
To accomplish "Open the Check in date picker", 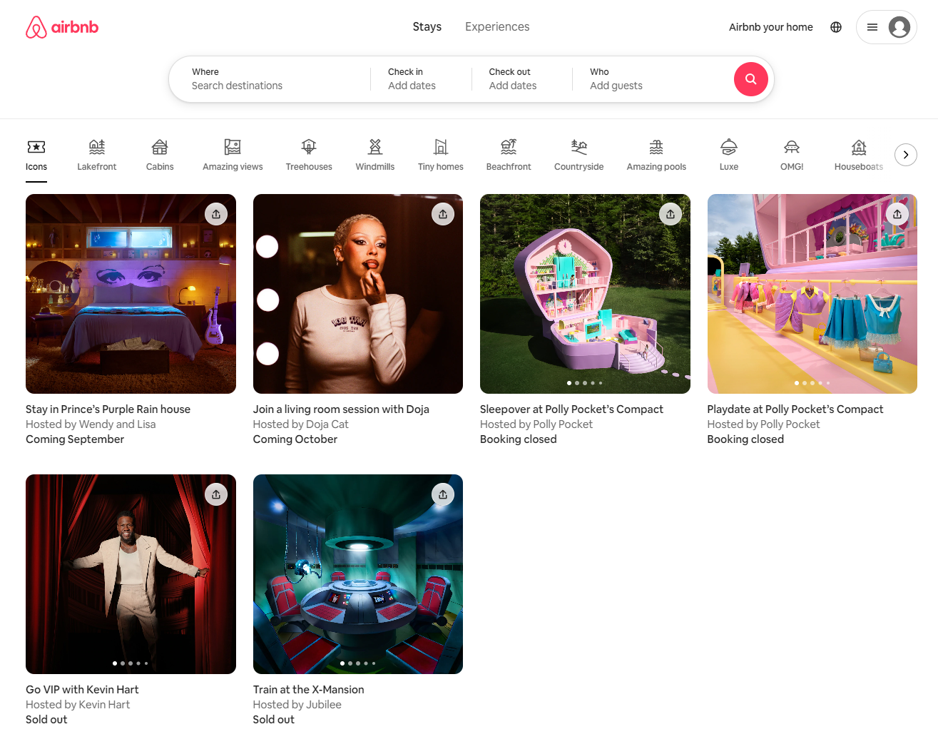I will pos(421,79).
